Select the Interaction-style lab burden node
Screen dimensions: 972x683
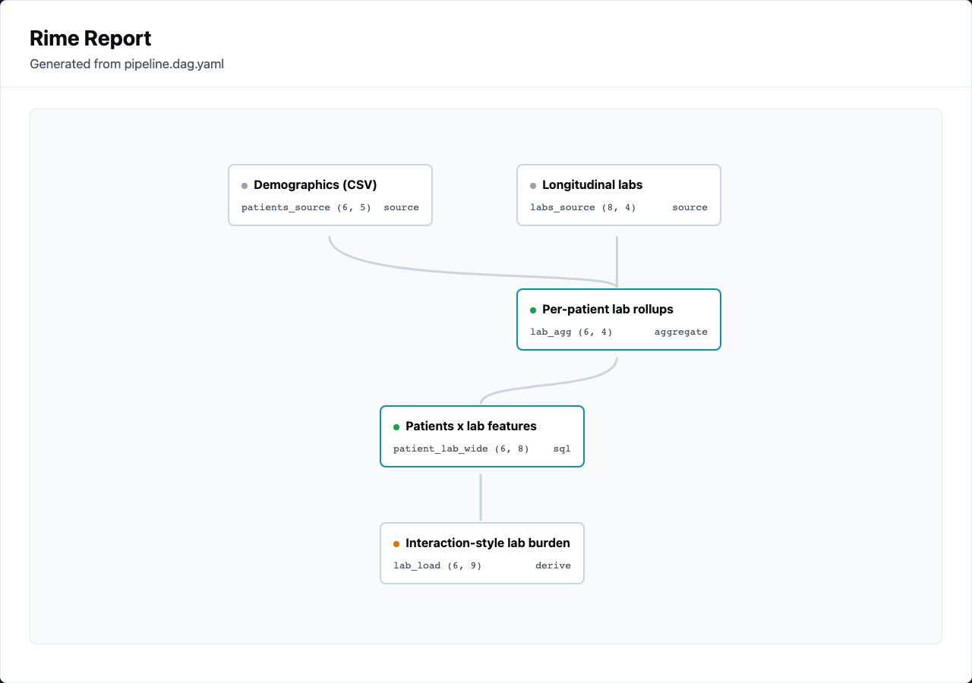click(482, 553)
